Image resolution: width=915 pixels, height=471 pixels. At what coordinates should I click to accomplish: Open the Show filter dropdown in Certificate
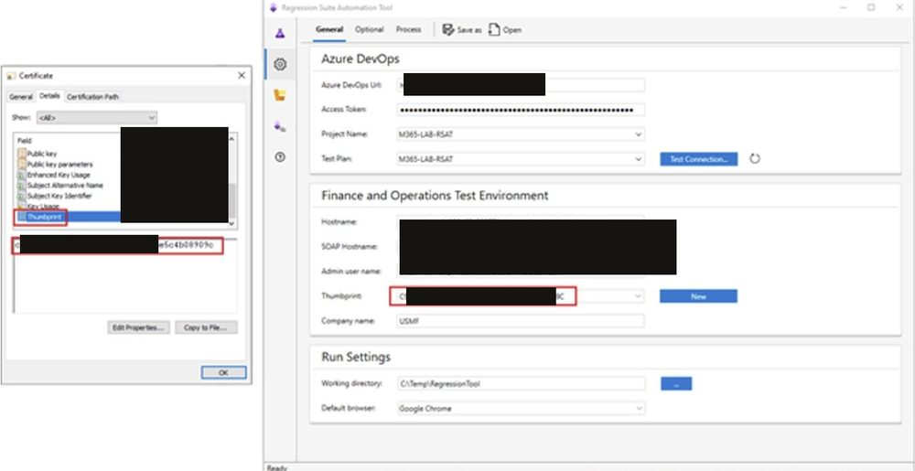96,118
